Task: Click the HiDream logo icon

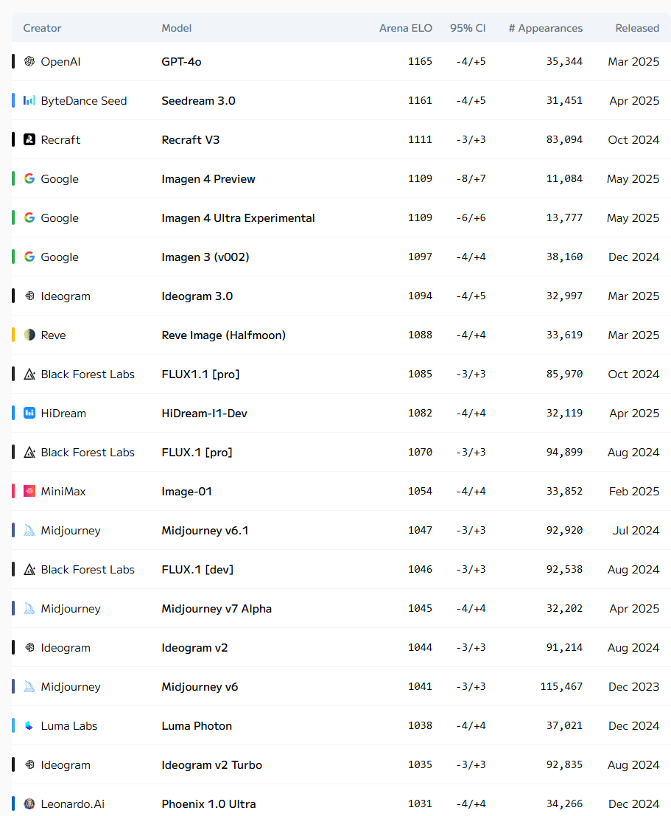Action: pyautogui.click(x=29, y=414)
